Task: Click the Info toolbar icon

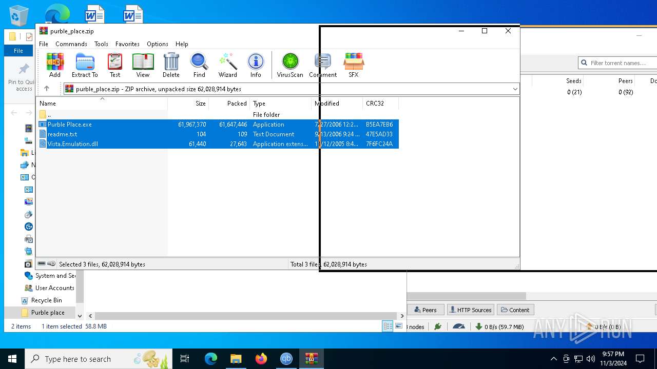Action: (x=256, y=65)
